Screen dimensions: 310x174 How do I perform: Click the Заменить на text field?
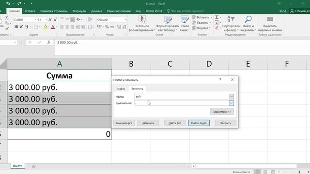(182, 103)
